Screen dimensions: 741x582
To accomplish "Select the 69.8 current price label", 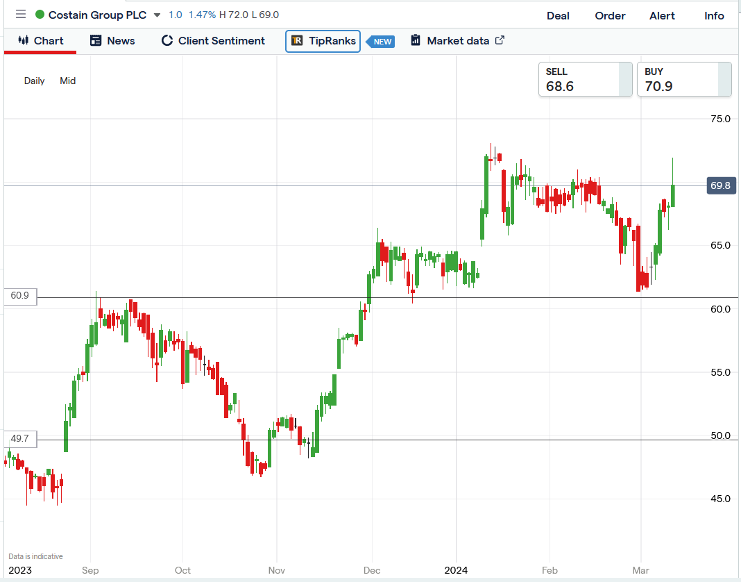I will point(721,185).
